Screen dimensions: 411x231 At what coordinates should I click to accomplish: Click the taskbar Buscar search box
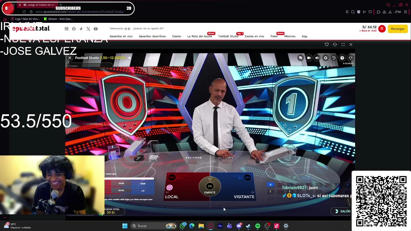[154, 226]
